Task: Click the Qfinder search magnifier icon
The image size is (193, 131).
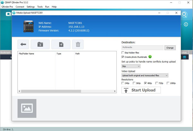Action: tap(184, 15)
